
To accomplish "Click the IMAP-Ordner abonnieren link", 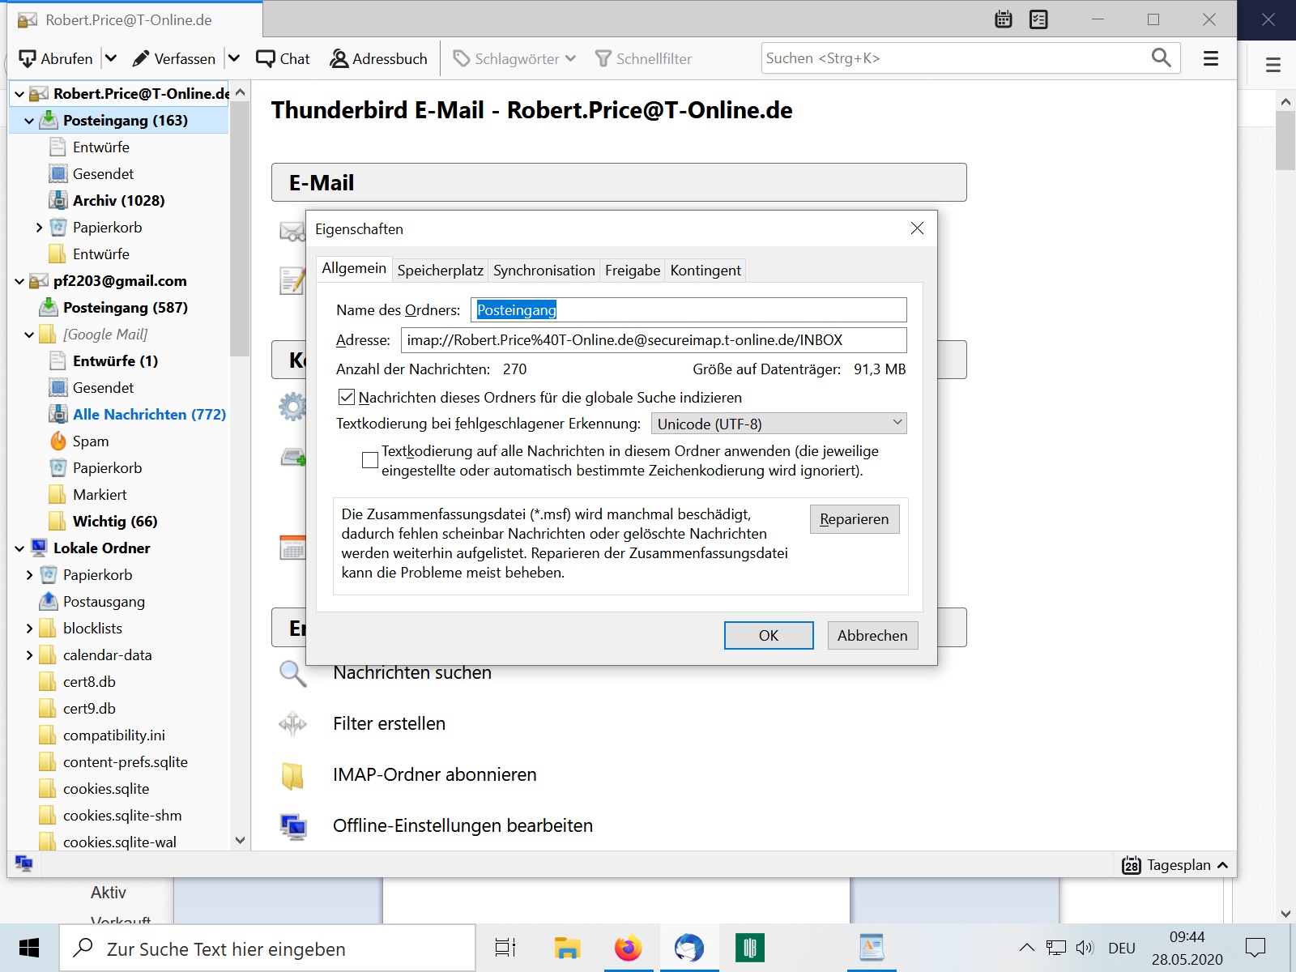I will coord(435,775).
